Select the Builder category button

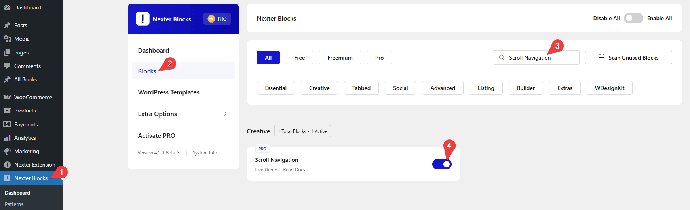526,88
